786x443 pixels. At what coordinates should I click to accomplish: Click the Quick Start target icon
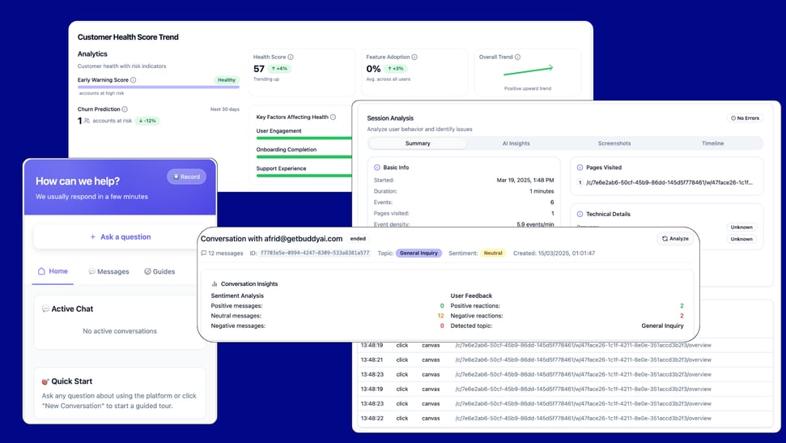45,381
